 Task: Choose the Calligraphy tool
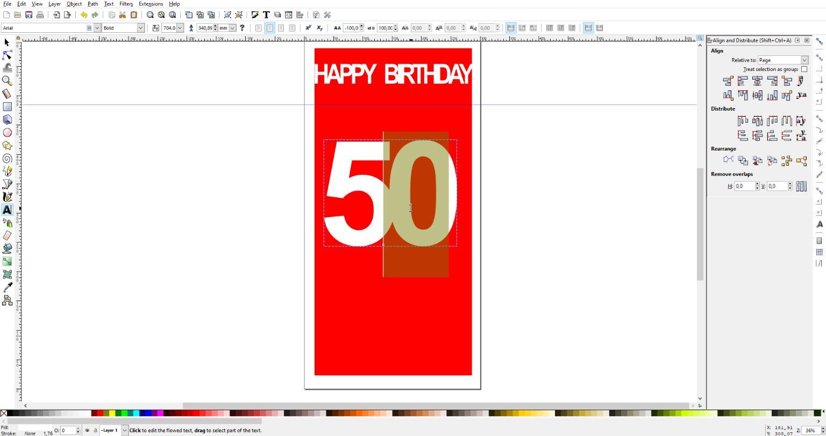point(7,197)
